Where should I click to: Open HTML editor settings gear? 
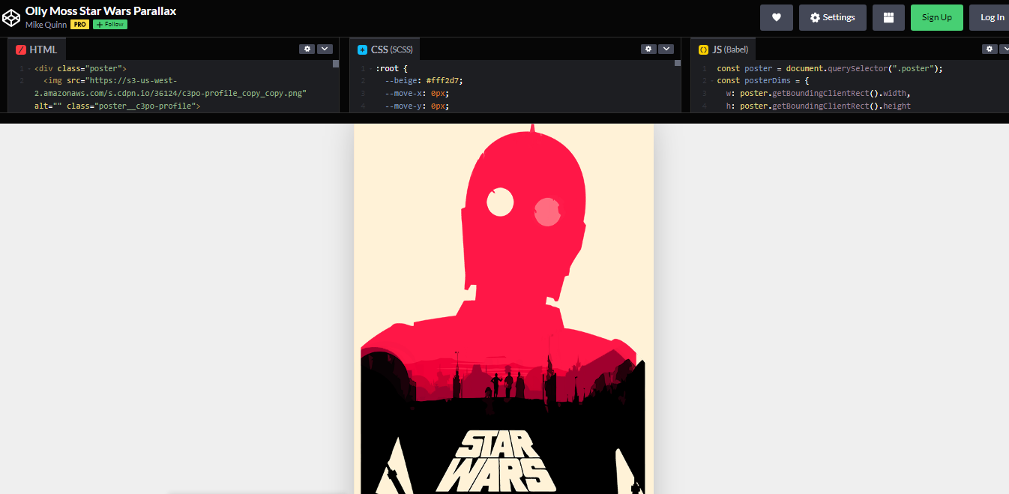coord(307,49)
